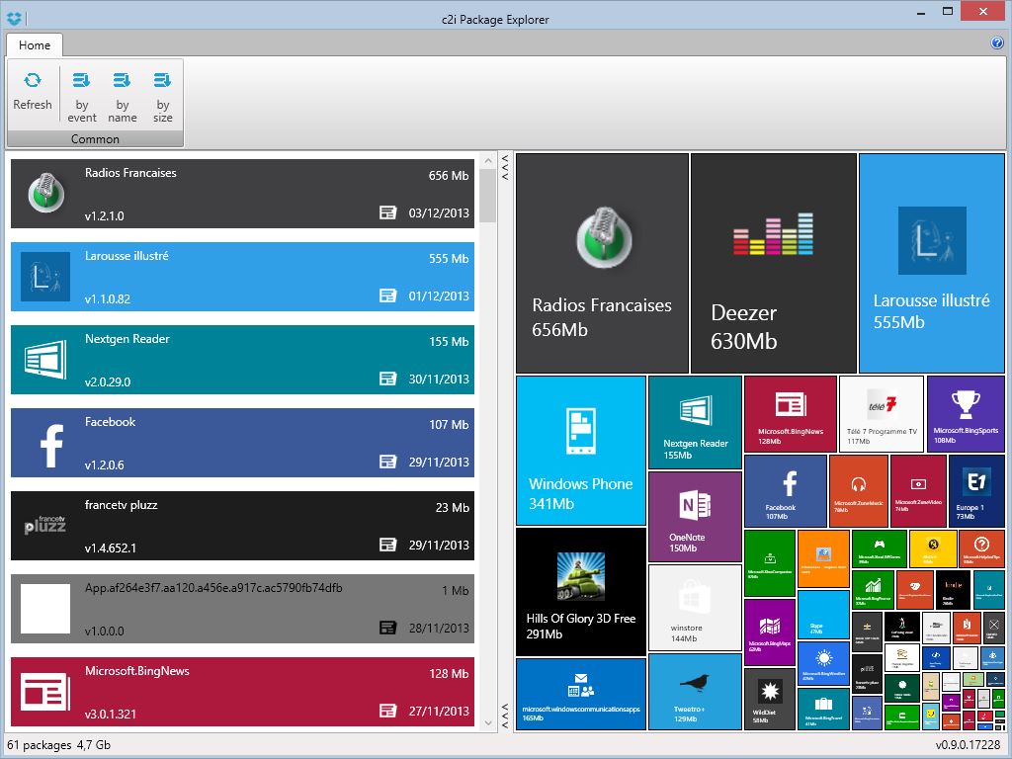This screenshot has height=759, width=1012.
Task: Click the "61 packages 4,7 Gb" status text
Action: tap(58, 745)
